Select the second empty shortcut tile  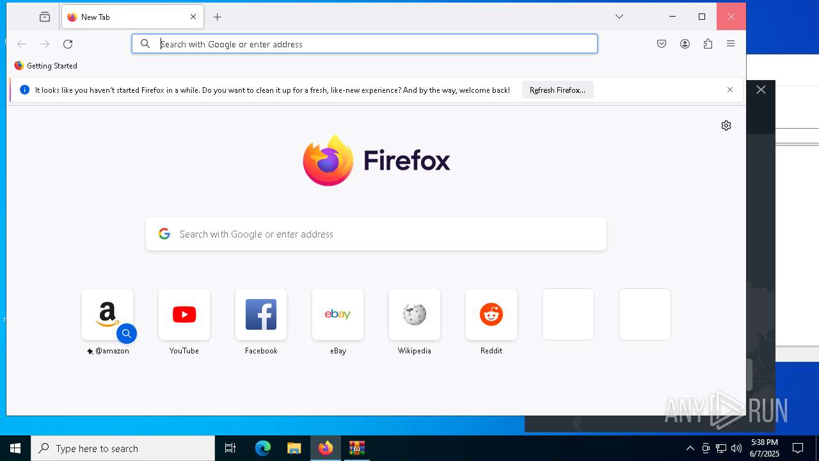point(645,314)
